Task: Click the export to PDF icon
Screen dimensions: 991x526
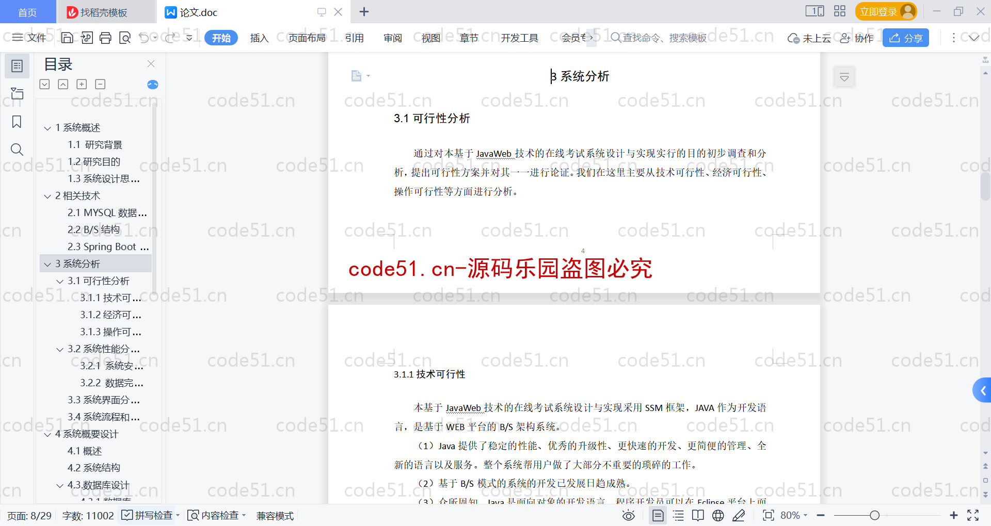Action: [x=87, y=38]
